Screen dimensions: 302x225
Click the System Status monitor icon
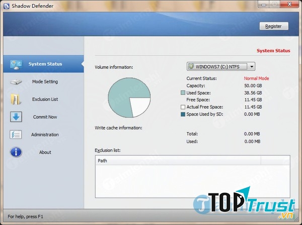click(16, 64)
